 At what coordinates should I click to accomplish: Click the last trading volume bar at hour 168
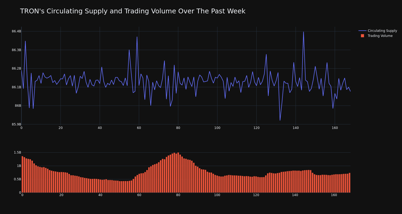349,183
